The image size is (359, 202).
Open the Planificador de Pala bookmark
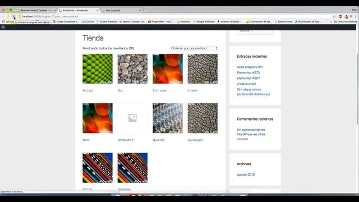[x=308, y=21]
